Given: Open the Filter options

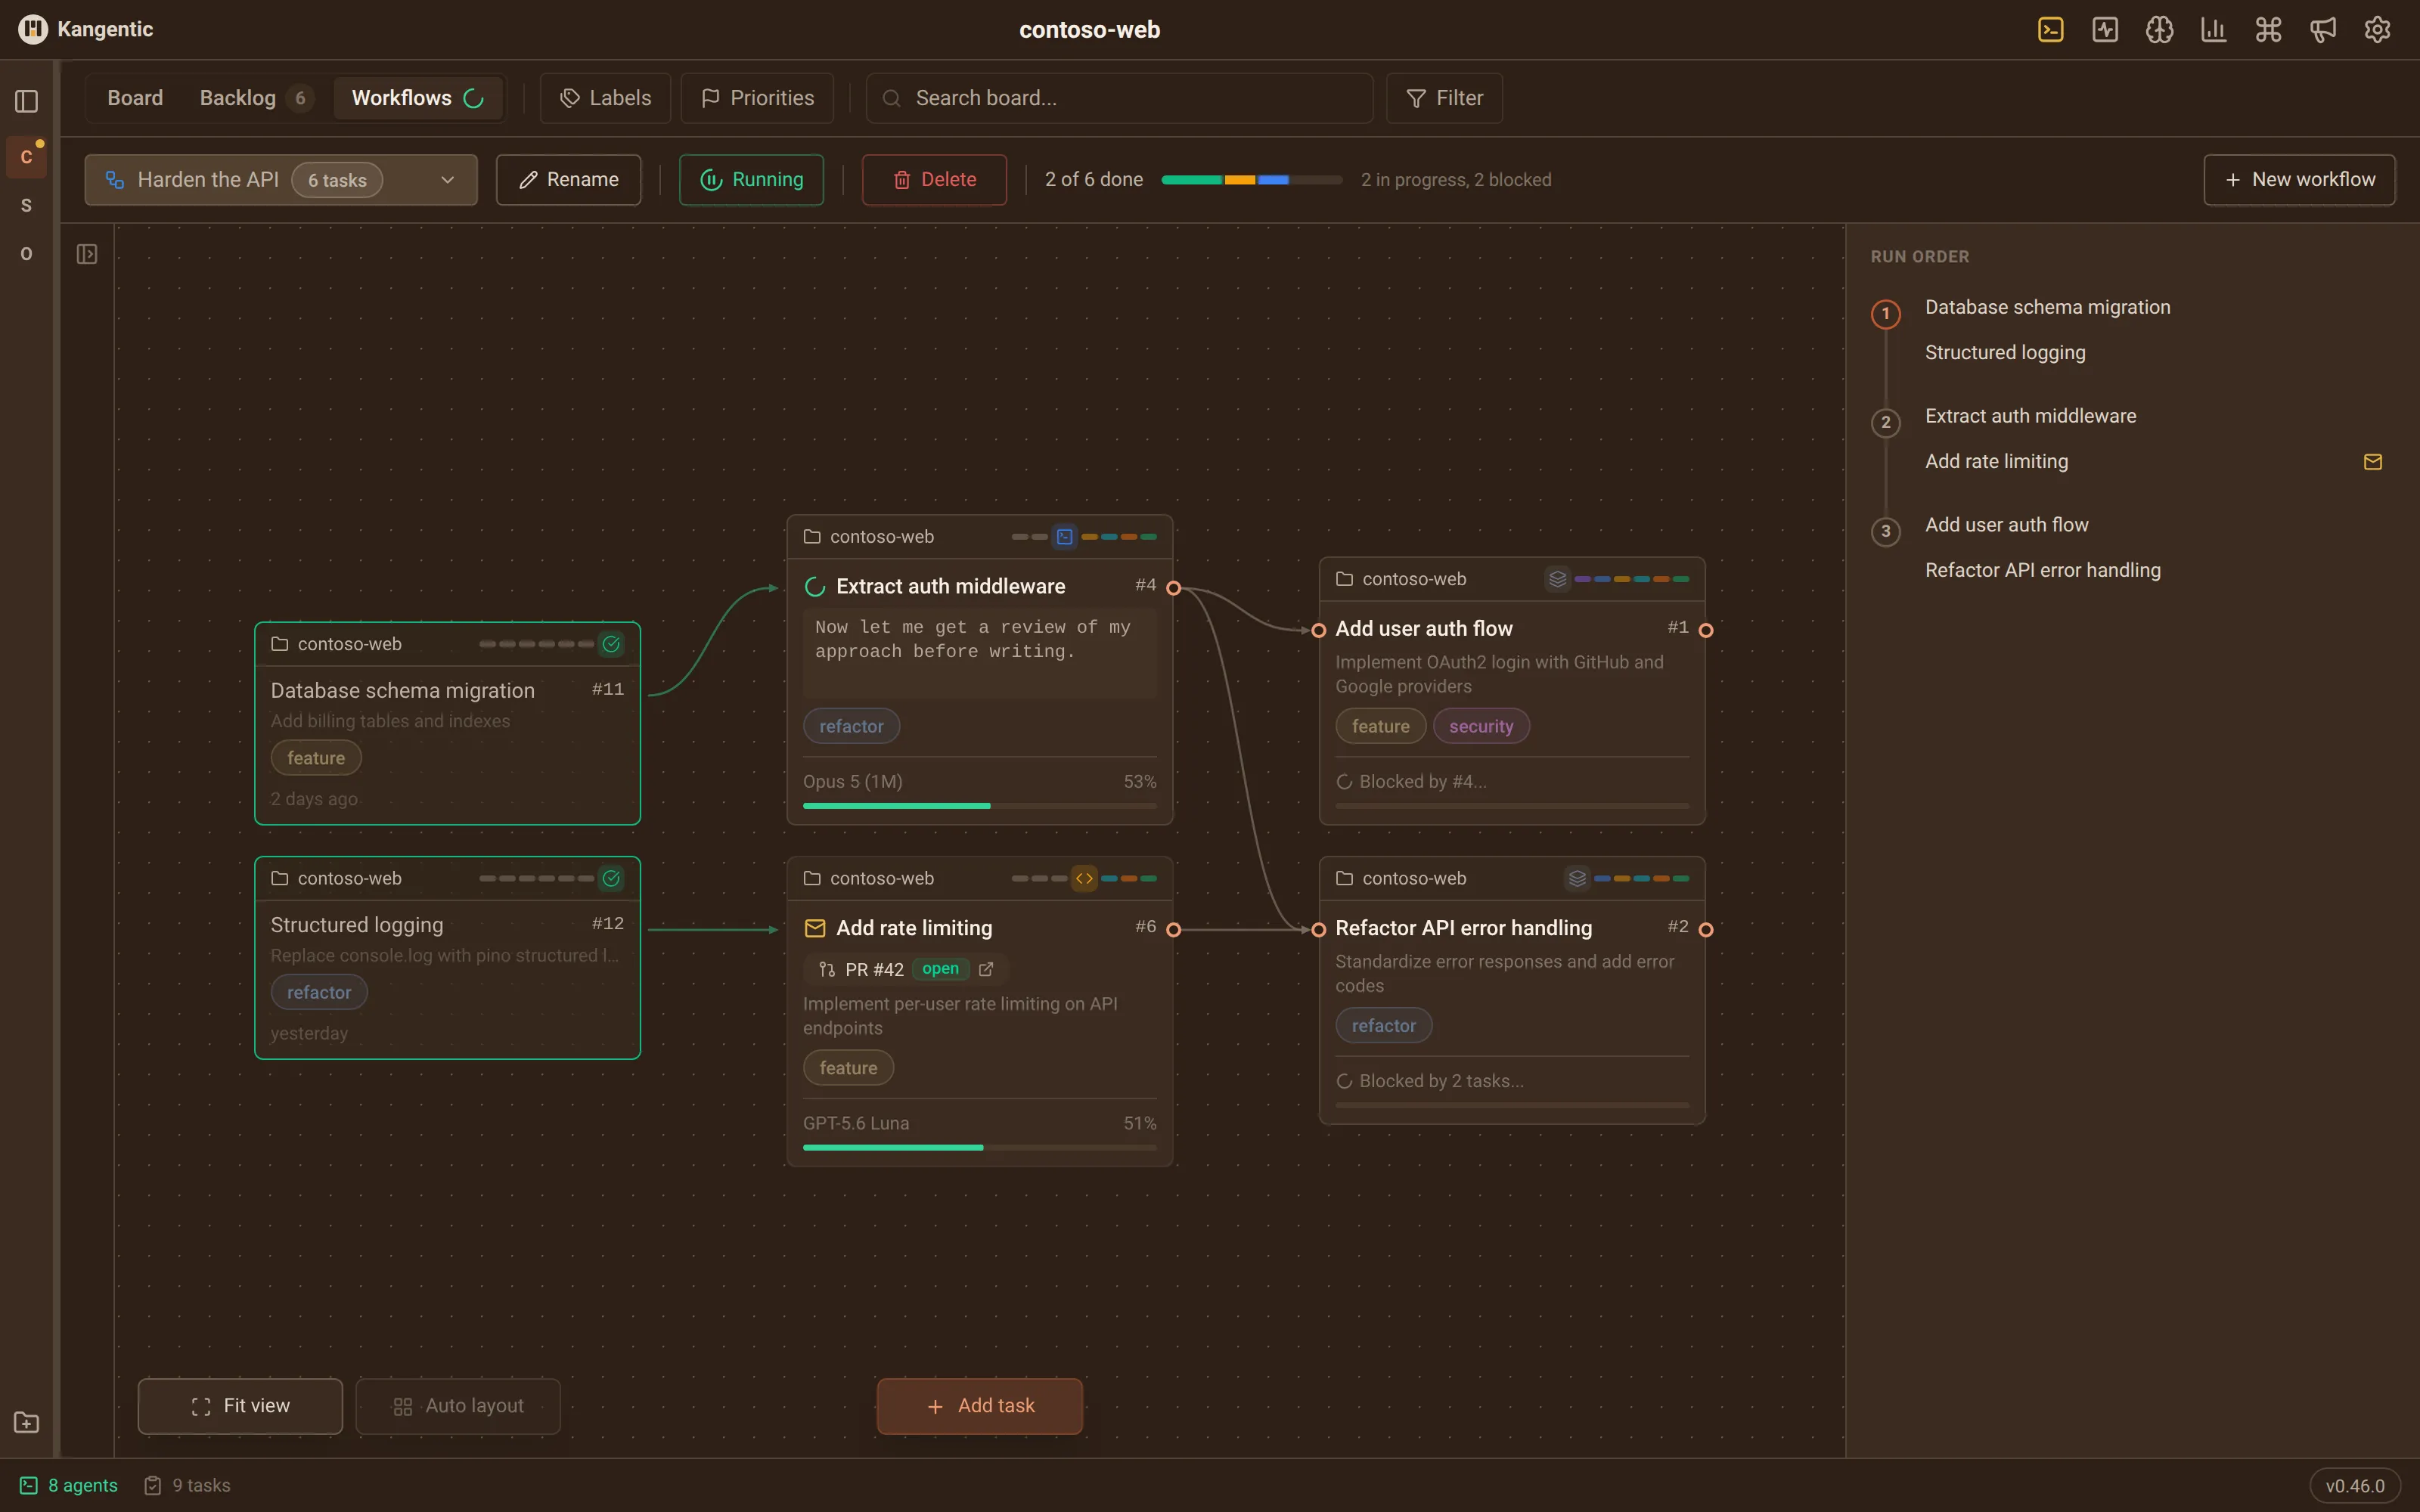Looking at the screenshot, I should pyautogui.click(x=1444, y=98).
